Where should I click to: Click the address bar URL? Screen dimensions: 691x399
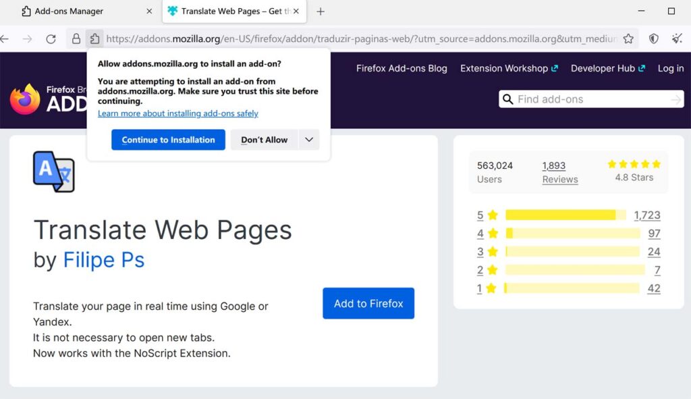pyautogui.click(x=362, y=38)
